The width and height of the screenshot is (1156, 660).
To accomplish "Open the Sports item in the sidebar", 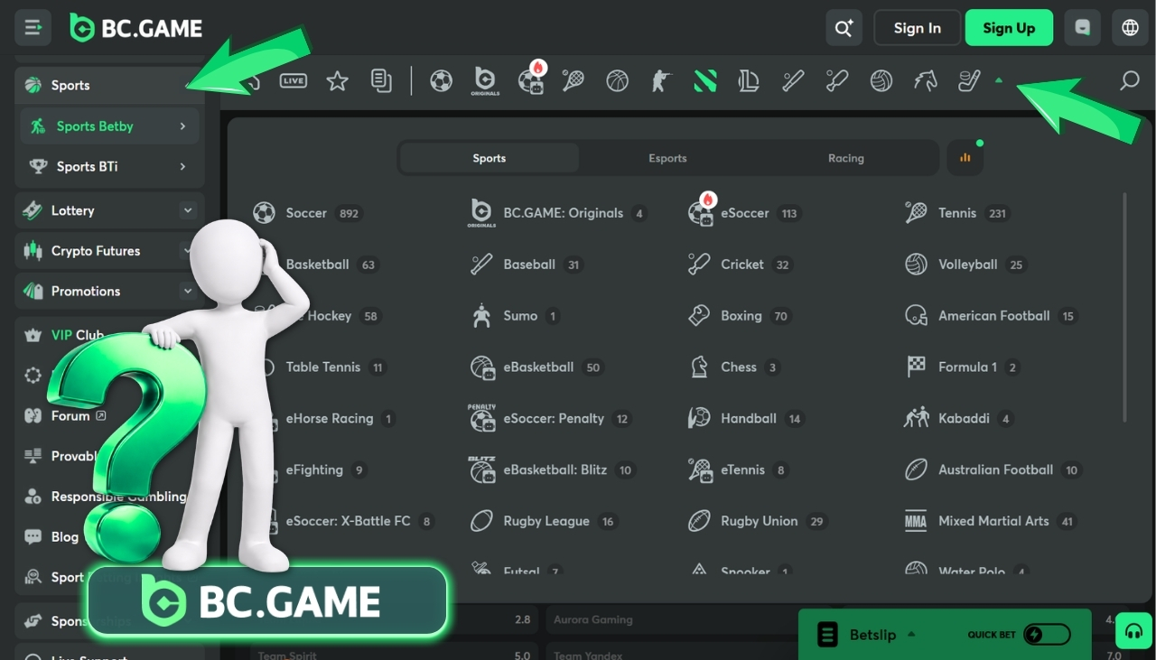I will [109, 85].
